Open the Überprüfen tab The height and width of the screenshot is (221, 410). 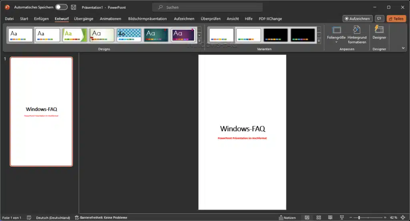211,19
